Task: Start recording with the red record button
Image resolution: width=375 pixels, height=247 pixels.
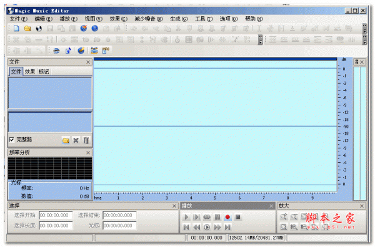Action: point(227,217)
